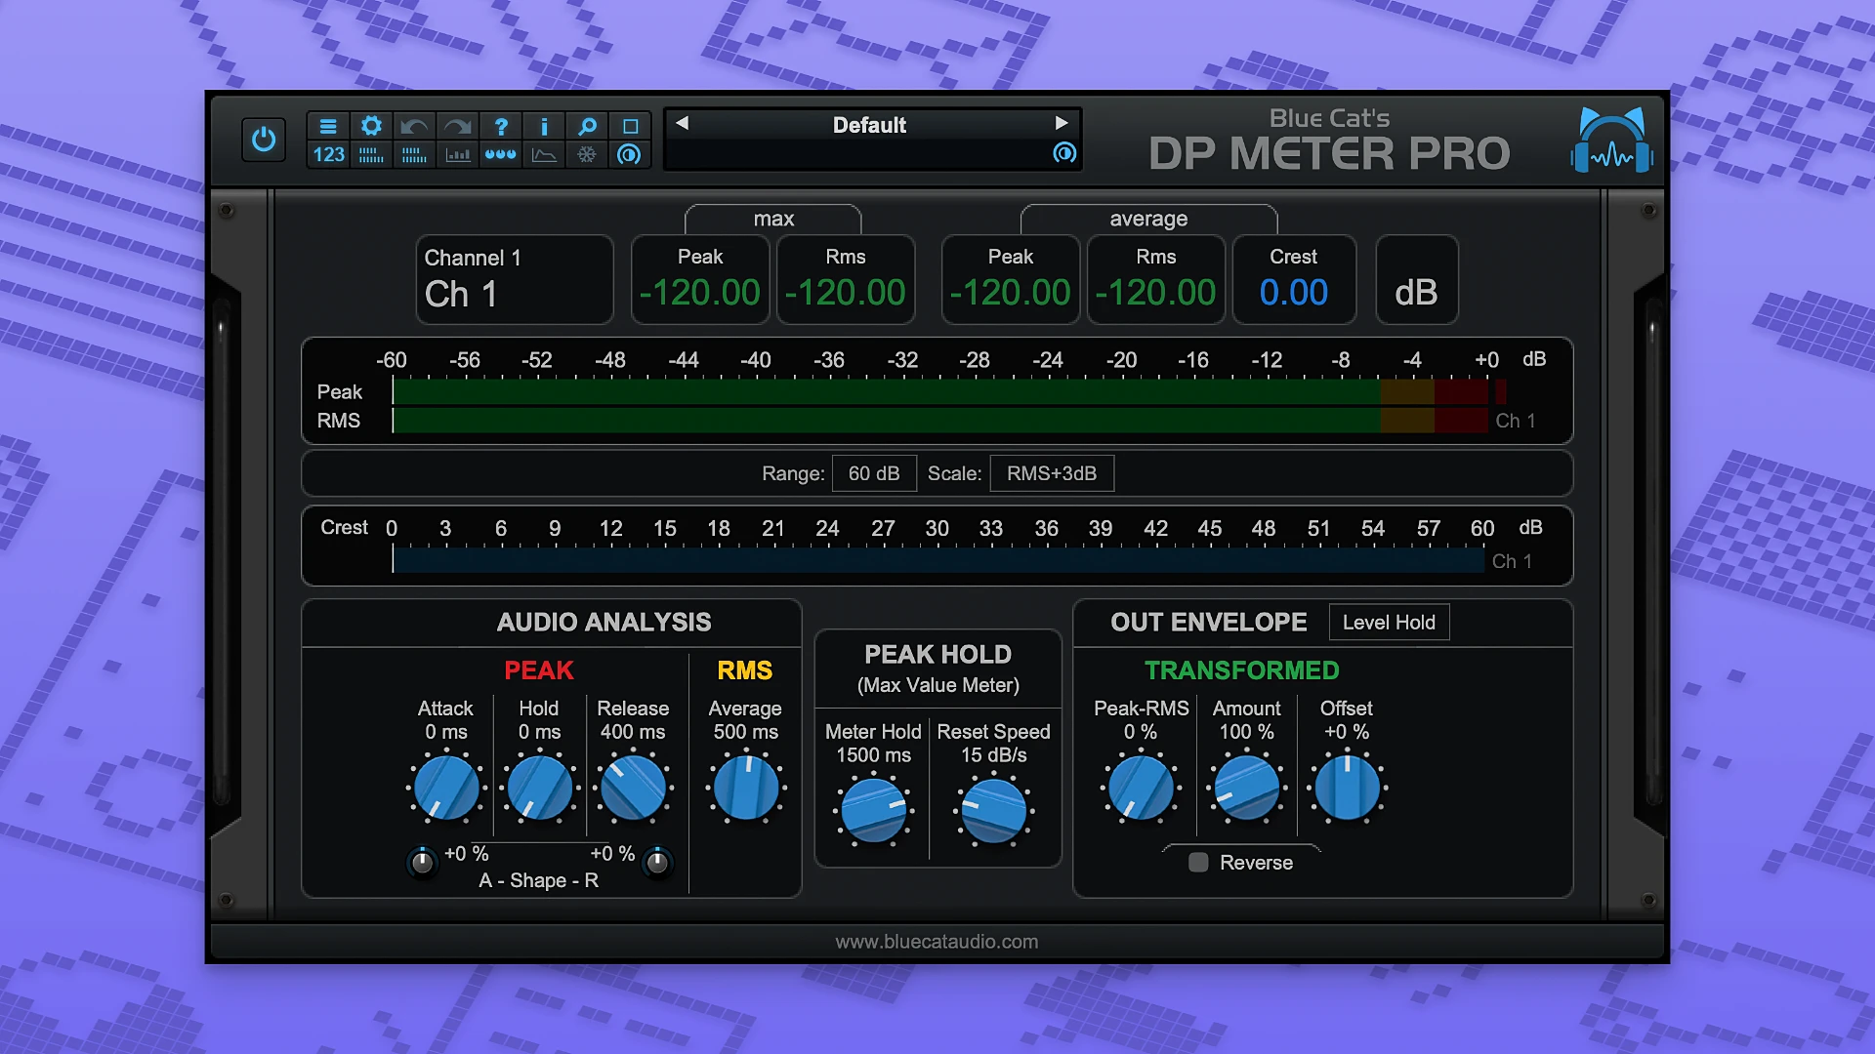
Task: Open the hamburger menu in the toolbar
Action: [328, 126]
